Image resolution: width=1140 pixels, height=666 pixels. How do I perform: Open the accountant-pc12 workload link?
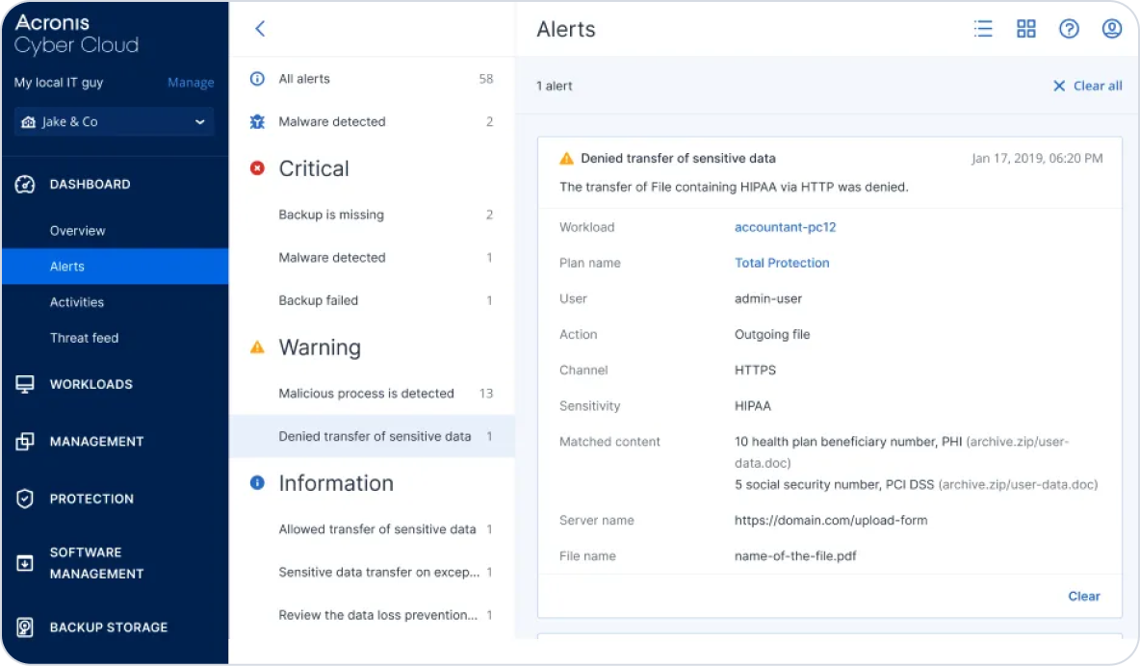pos(786,227)
